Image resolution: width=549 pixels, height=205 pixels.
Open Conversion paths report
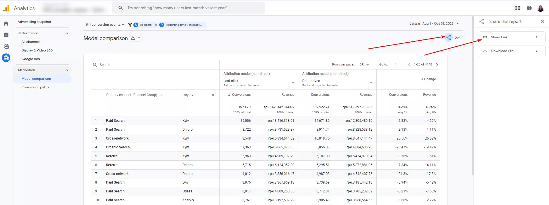click(x=35, y=87)
